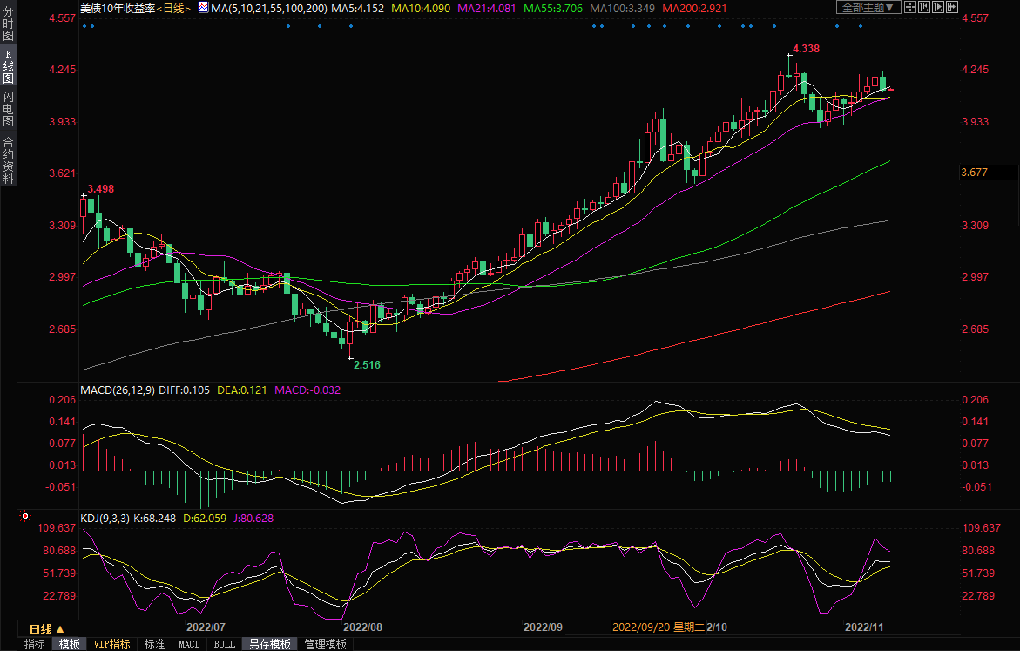Toggle the BOLL indicator template
Viewport: 1020px width, 651px height.
[x=224, y=644]
